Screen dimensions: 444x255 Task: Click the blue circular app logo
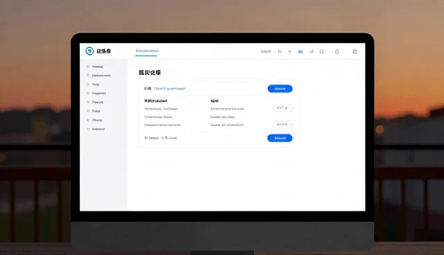point(89,51)
